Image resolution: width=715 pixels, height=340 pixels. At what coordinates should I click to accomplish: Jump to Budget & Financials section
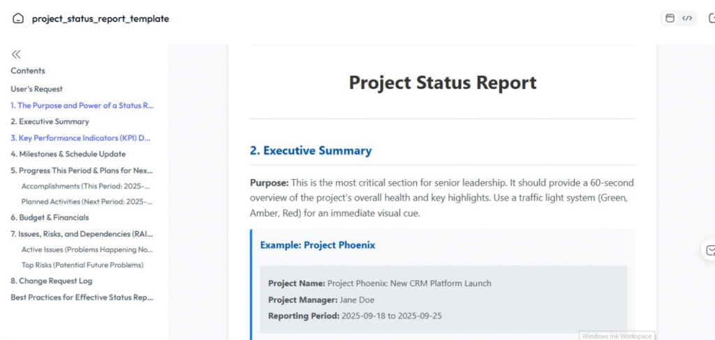(x=50, y=217)
